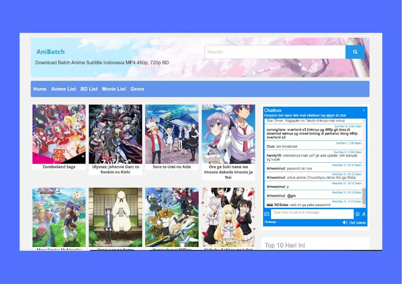Viewport: 402px width, 284px height.
Task: Open the Zombieland Saga poster thumbnail
Action: pos(59,134)
